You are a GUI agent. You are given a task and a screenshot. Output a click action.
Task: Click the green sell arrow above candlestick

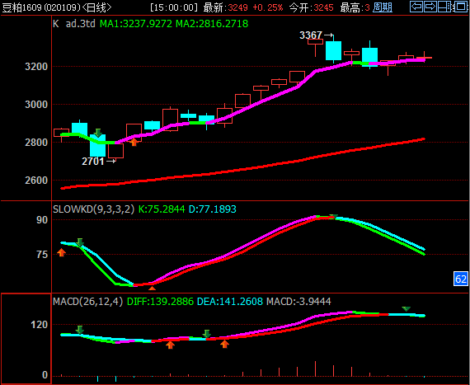(98, 133)
